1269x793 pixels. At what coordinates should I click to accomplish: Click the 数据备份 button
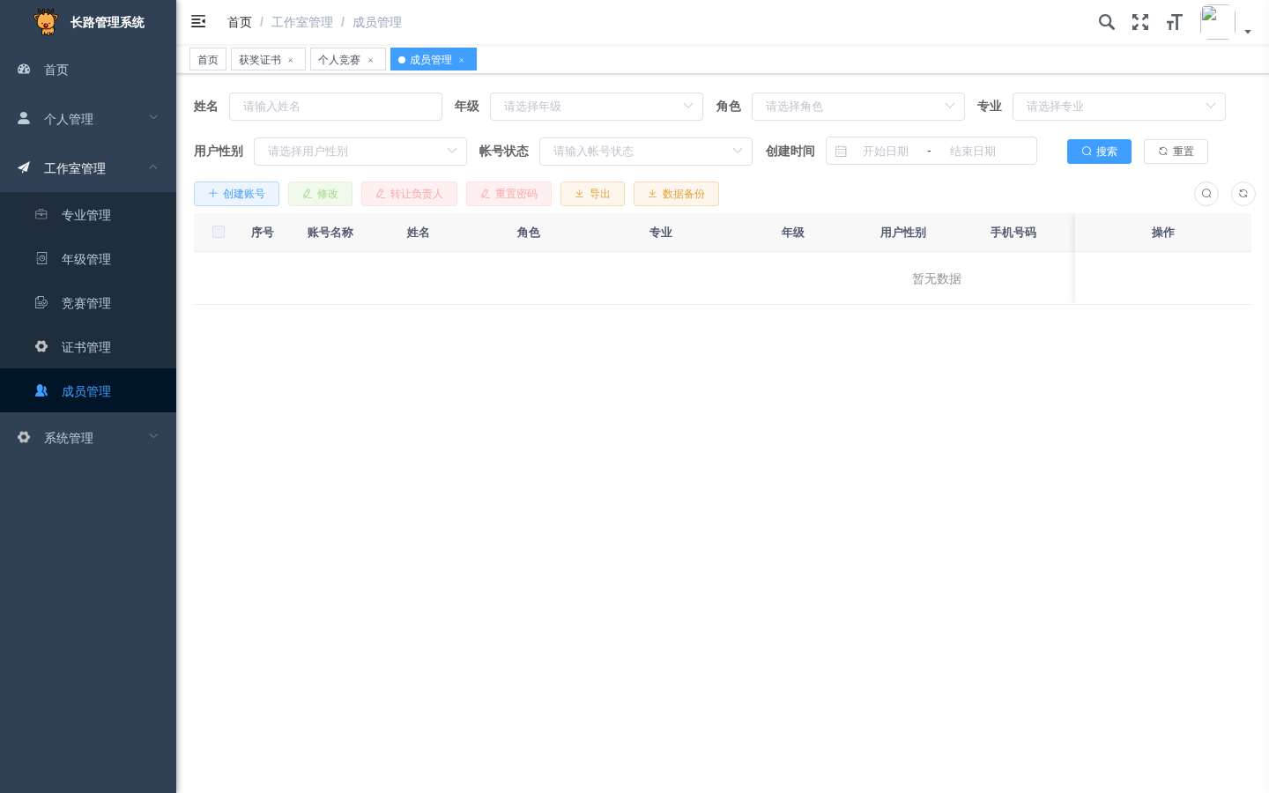tap(676, 194)
